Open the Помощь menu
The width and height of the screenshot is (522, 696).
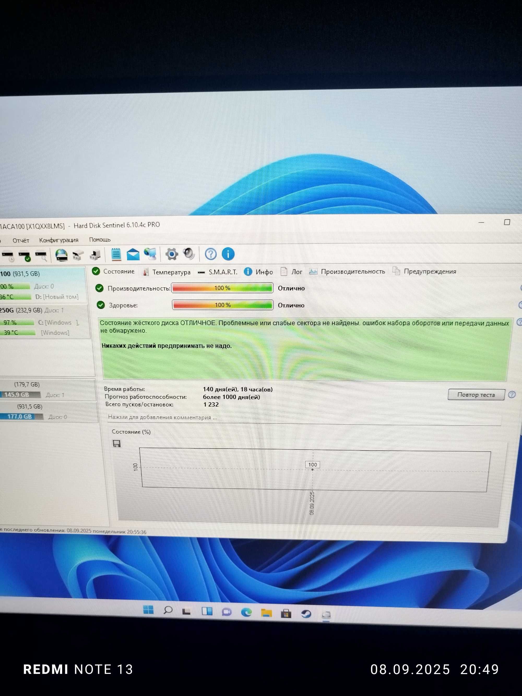(100, 240)
